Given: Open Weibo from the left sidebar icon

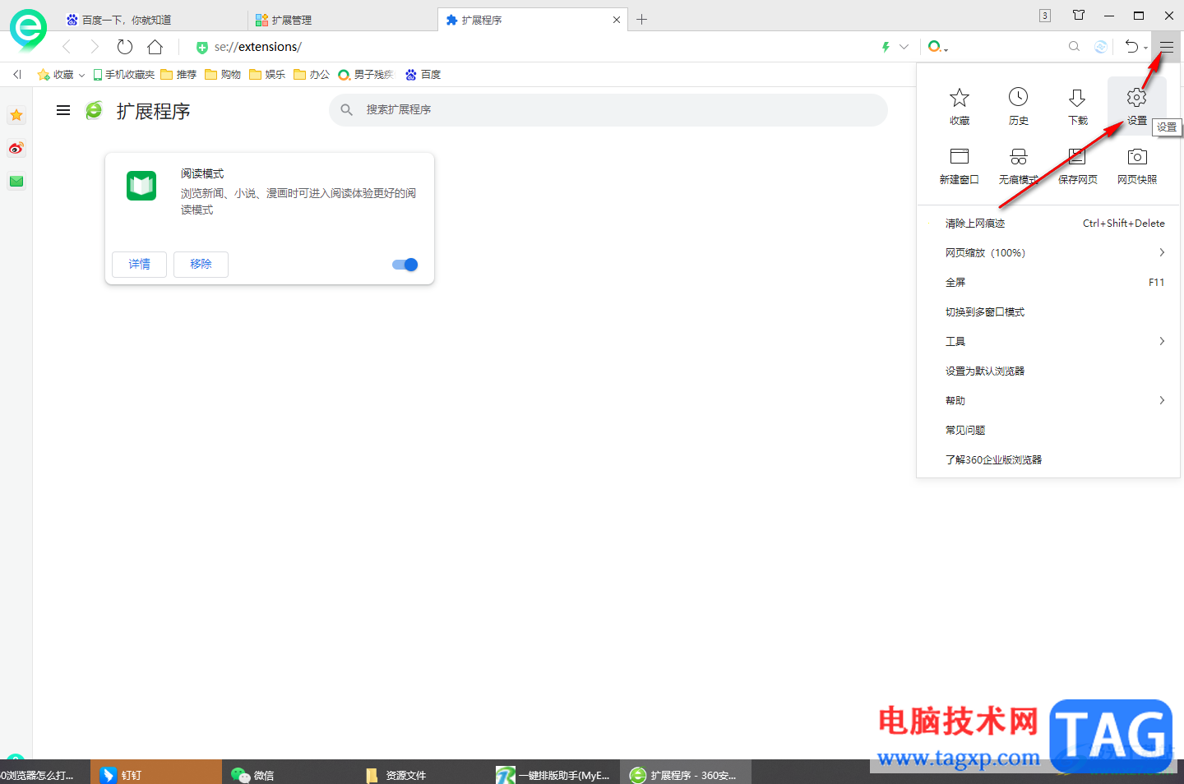Looking at the screenshot, I should (16, 149).
